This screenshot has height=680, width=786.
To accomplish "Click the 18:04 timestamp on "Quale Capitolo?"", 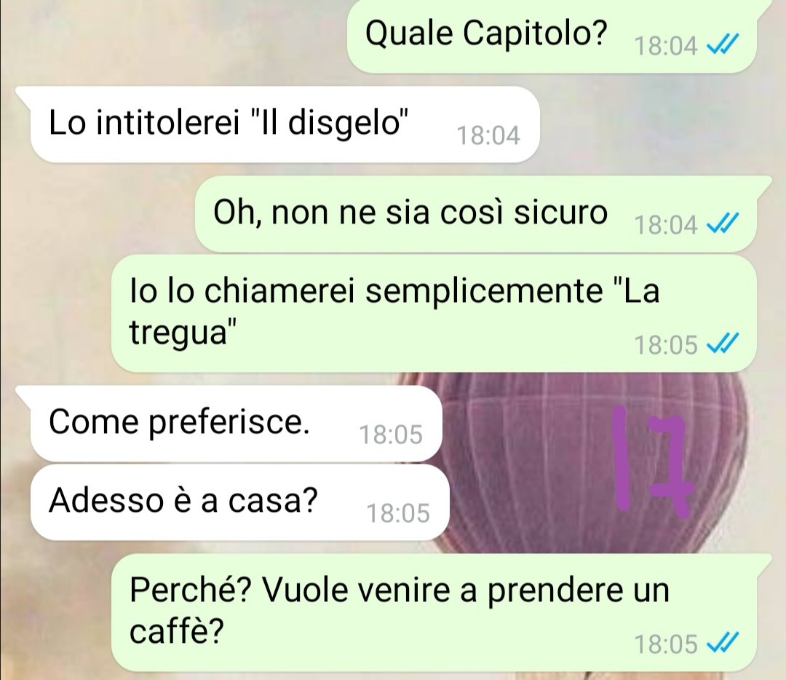I will [666, 46].
